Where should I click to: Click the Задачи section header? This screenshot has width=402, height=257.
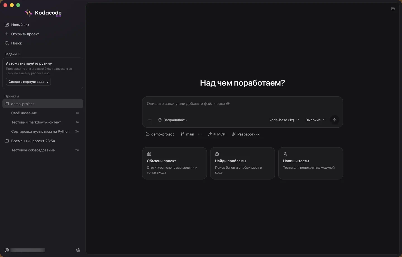11,54
